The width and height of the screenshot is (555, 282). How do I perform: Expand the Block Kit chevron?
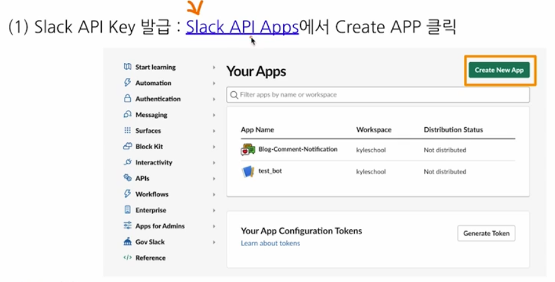pyautogui.click(x=214, y=147)
